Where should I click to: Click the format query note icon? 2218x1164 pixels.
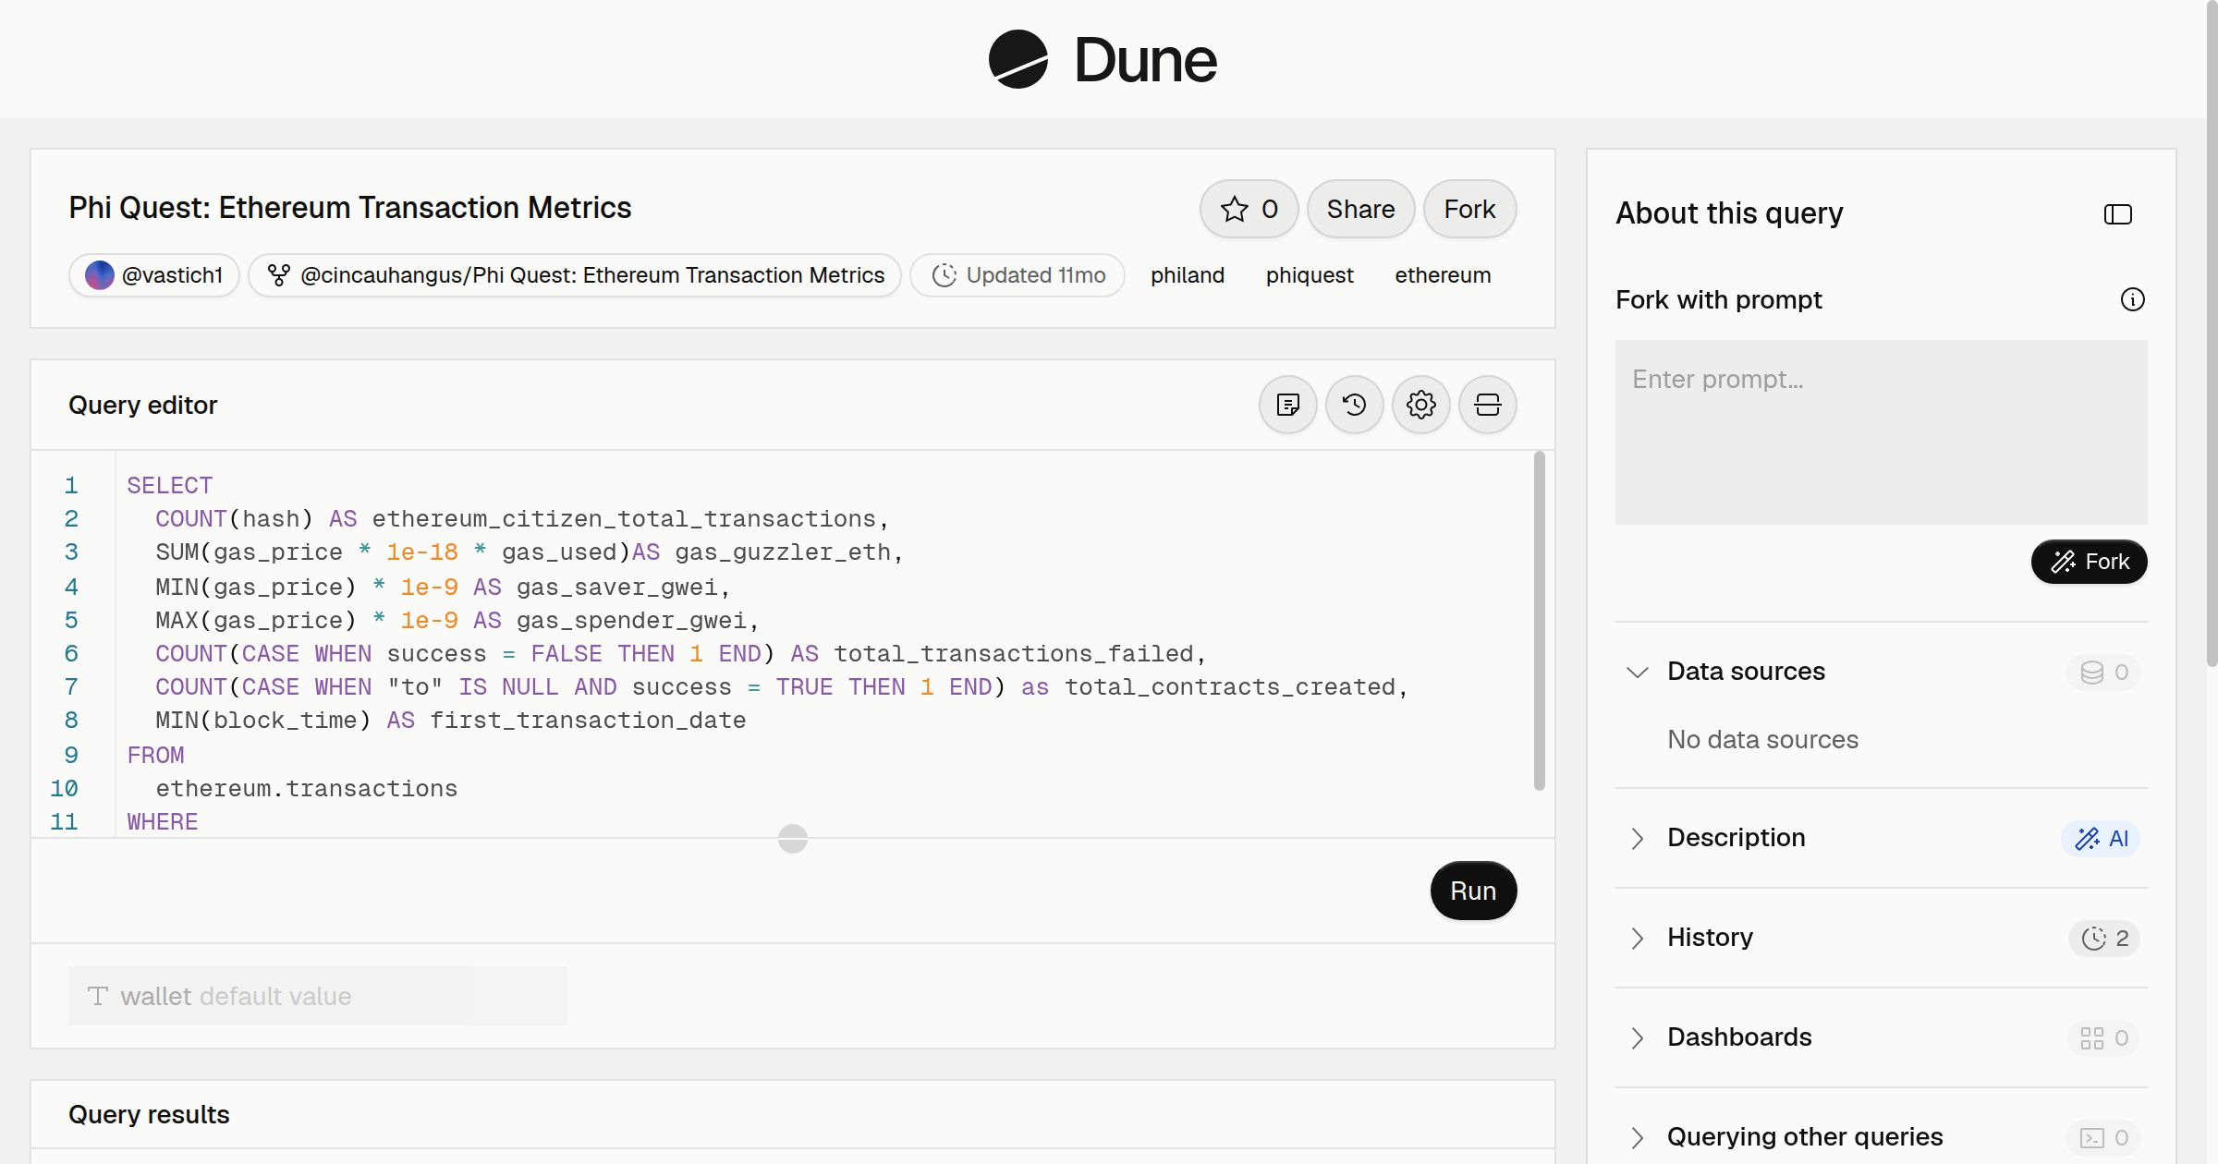pyautogui.click(x=1288, y=405)
